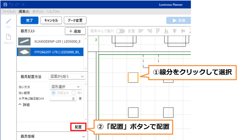The width and height of the screenshot is (238, 140).
Task: Click the 水平角 angle input field
Action: tap(63, 99)
